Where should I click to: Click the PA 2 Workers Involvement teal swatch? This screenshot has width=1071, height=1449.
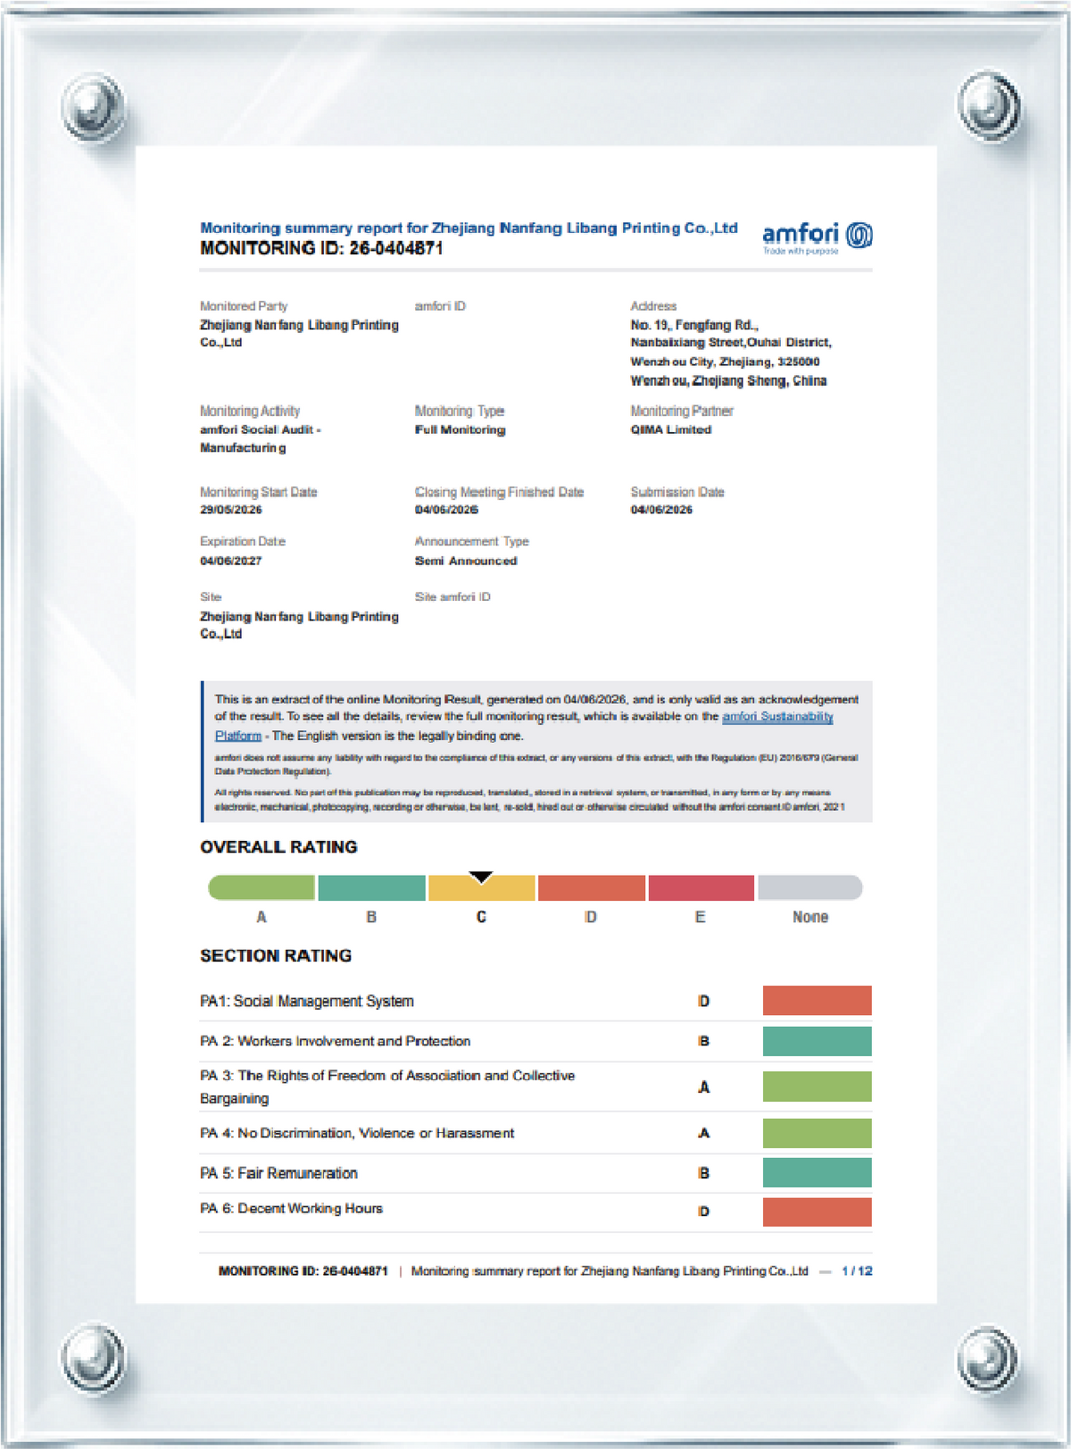(x=818, y=1041)
